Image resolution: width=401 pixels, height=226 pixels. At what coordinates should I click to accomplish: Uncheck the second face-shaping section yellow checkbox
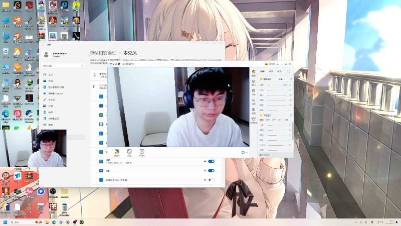click(261, 116)
